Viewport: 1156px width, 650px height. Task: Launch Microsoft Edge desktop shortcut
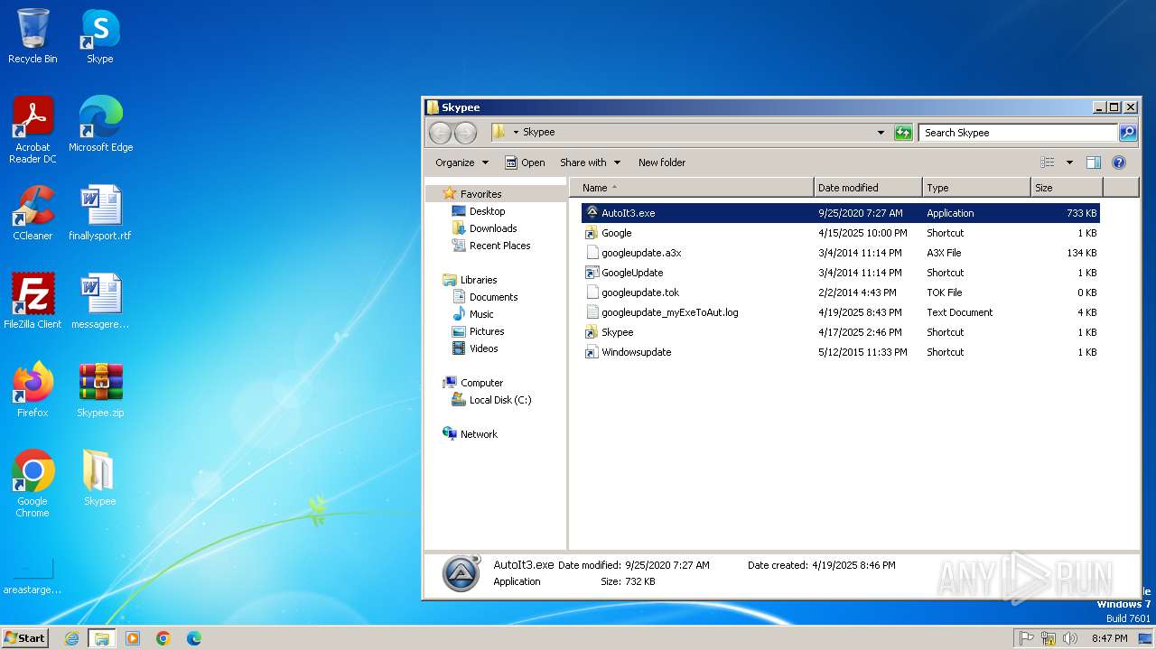100,125
